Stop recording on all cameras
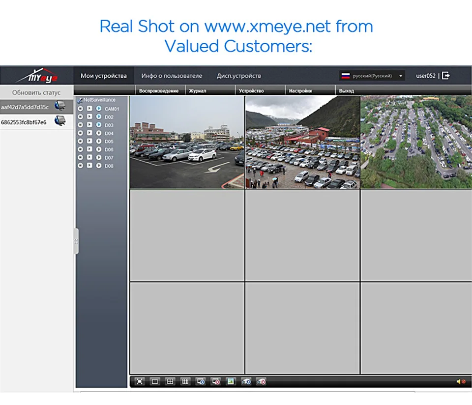 click(261, 381)
